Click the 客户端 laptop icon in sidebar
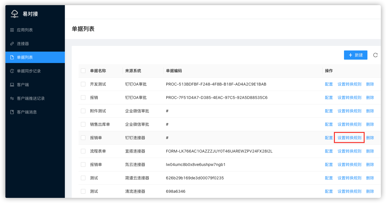386x203 pixels. coord(12,85)
